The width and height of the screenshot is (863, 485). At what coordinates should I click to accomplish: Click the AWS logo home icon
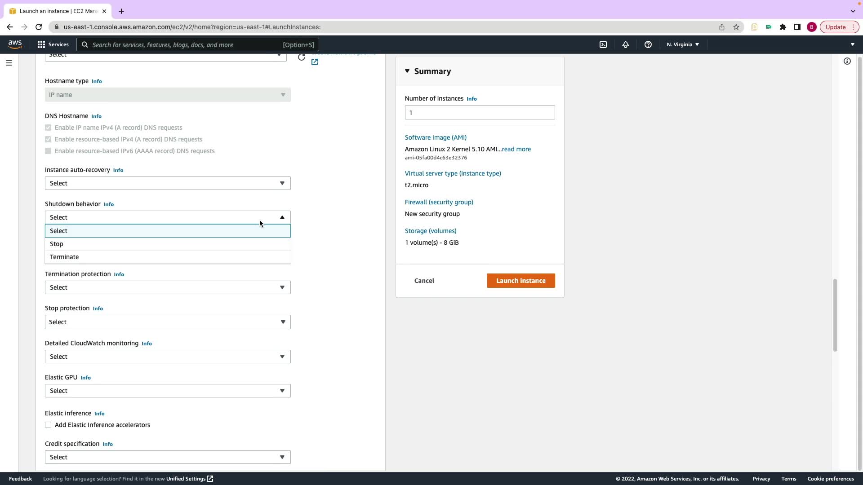(x=15, y=44)
